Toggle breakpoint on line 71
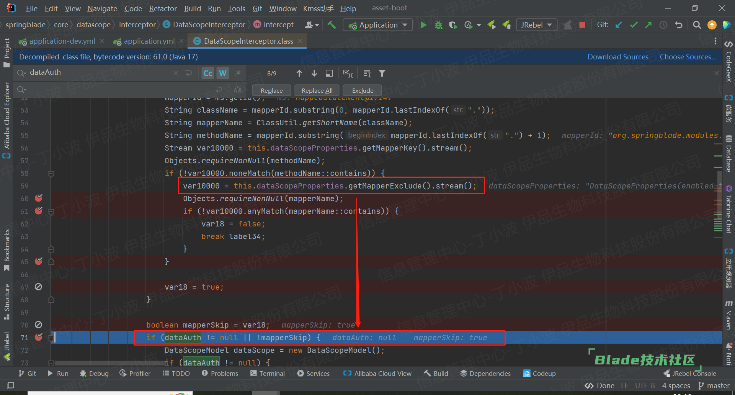This screenshot has height=395, width=735. [38, 337]
